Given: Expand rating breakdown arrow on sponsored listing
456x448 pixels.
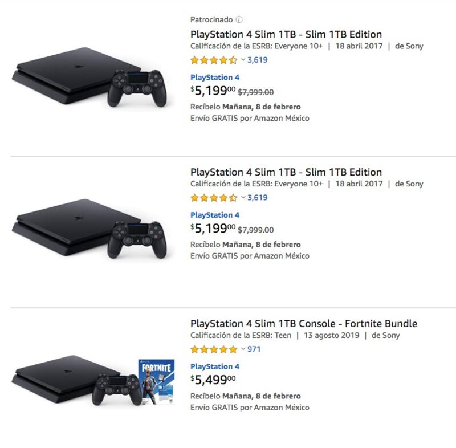Looking at the screenshot, I should 243,60.
